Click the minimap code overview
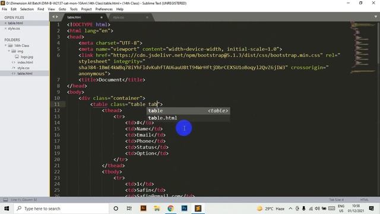 (363, 48)
